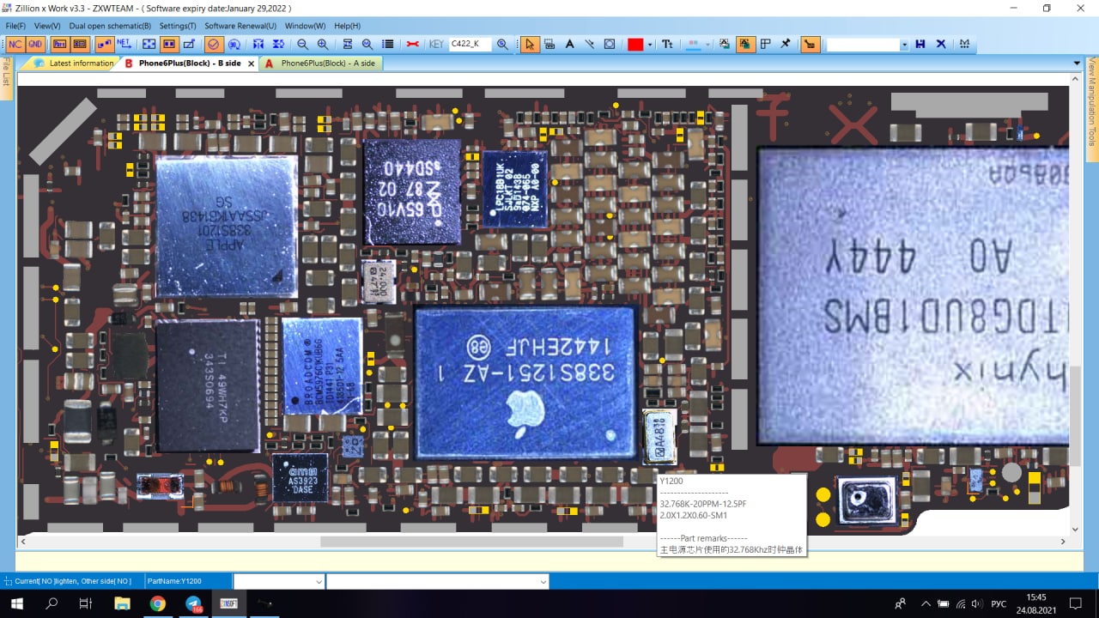The image size is (1099, 618).
Task: Open the View(V) menu
Action: point(46,26)
